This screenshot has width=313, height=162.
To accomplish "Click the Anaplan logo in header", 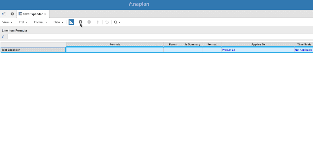I will click(139, 4).
